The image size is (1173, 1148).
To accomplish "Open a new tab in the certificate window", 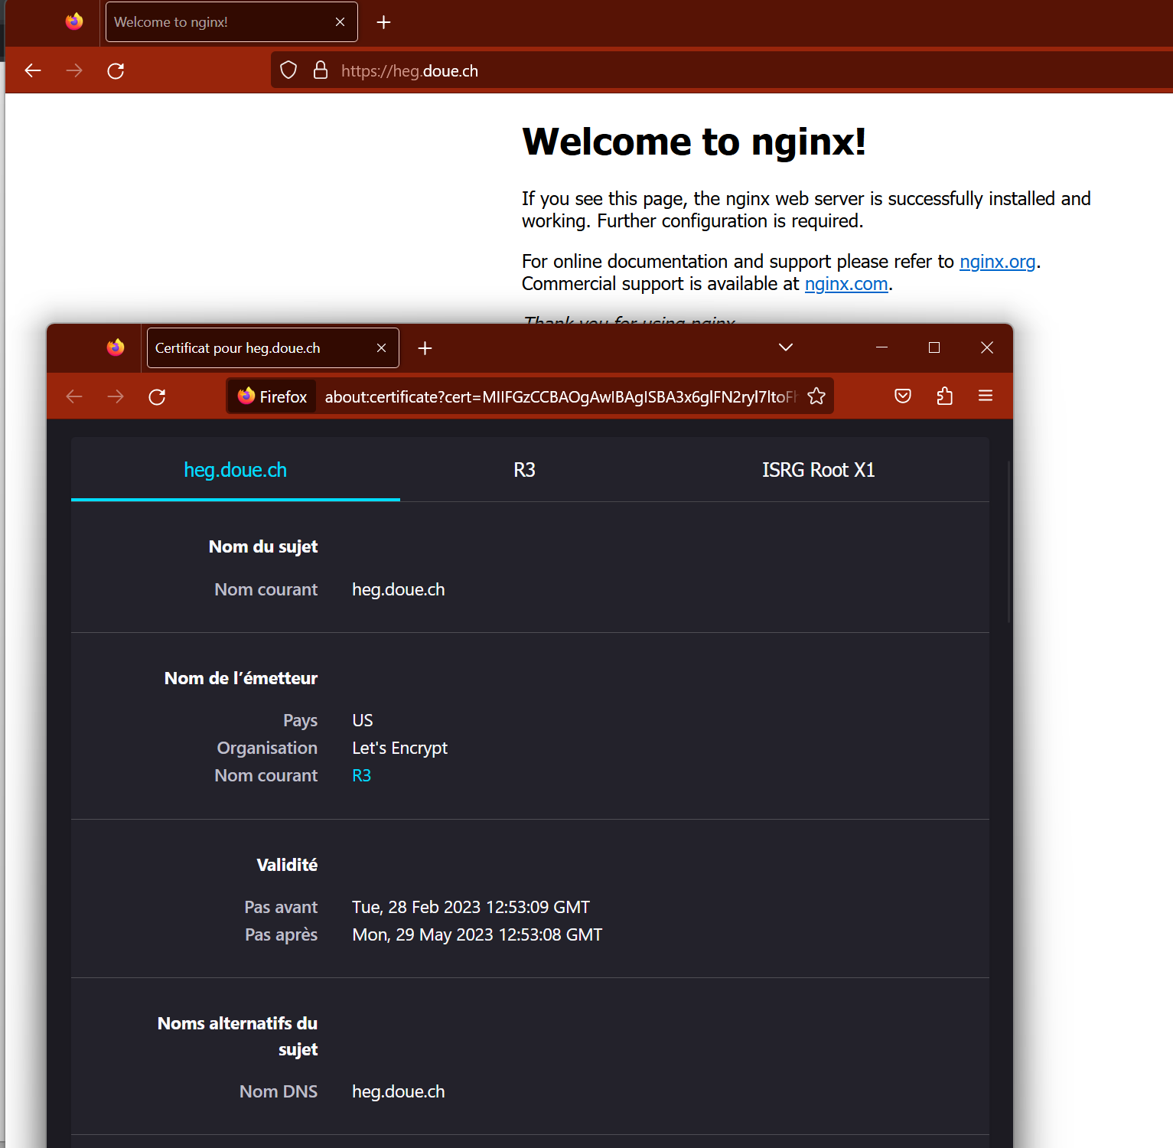I will 425,348.
